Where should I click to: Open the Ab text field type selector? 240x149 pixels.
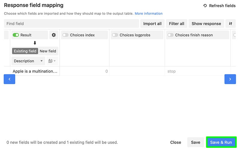click(52, 61)
